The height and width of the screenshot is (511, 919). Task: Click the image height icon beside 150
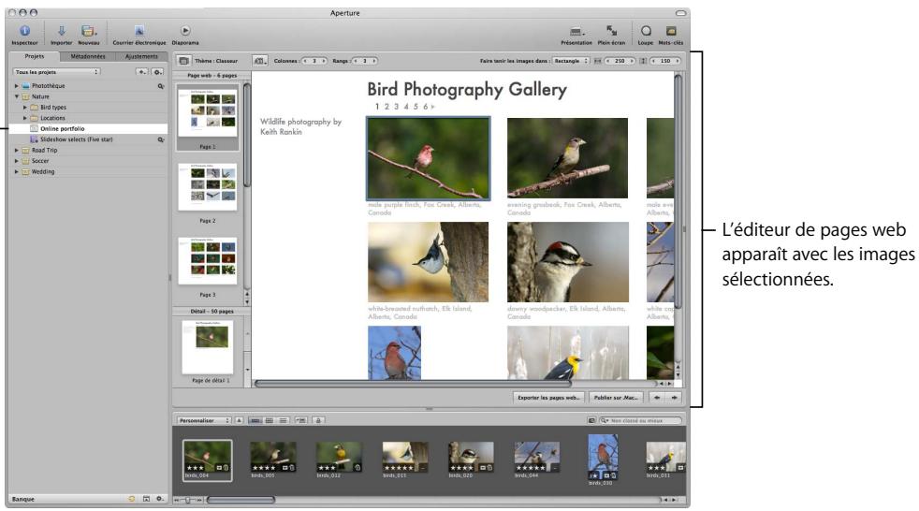click(x=643, y=60)
